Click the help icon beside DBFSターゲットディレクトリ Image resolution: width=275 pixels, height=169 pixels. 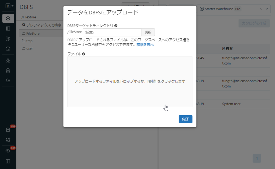pos(116,26)
